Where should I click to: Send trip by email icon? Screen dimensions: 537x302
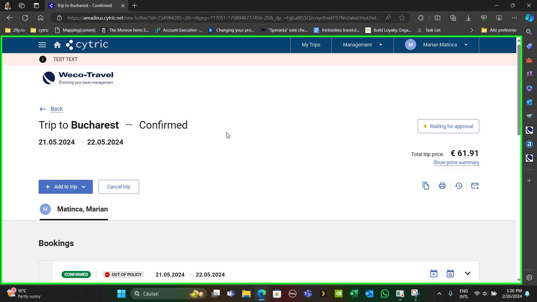point(475,186)
